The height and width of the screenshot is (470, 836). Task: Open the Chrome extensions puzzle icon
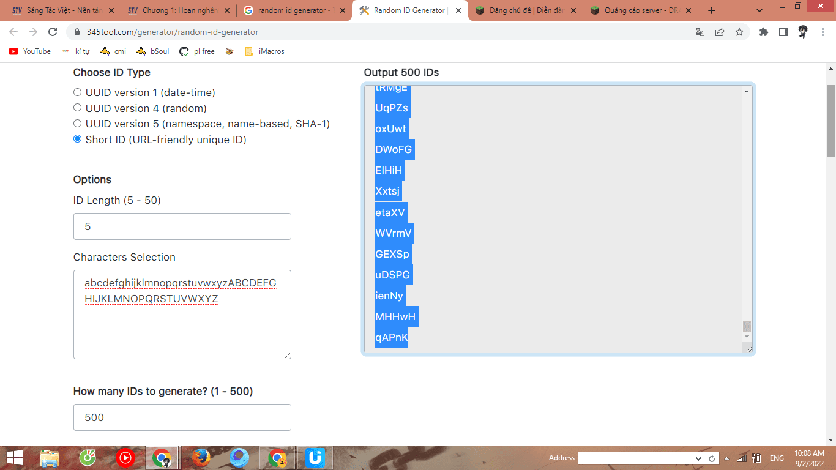[764, 32]
